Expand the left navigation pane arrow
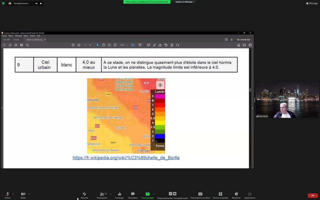 point(2,108)
